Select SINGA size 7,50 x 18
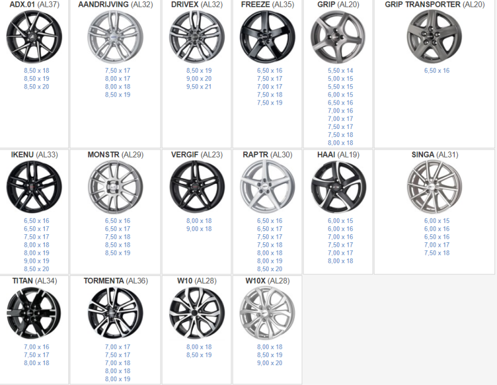The width and height of the screenshot is (497, 385). tap(437, 253)
